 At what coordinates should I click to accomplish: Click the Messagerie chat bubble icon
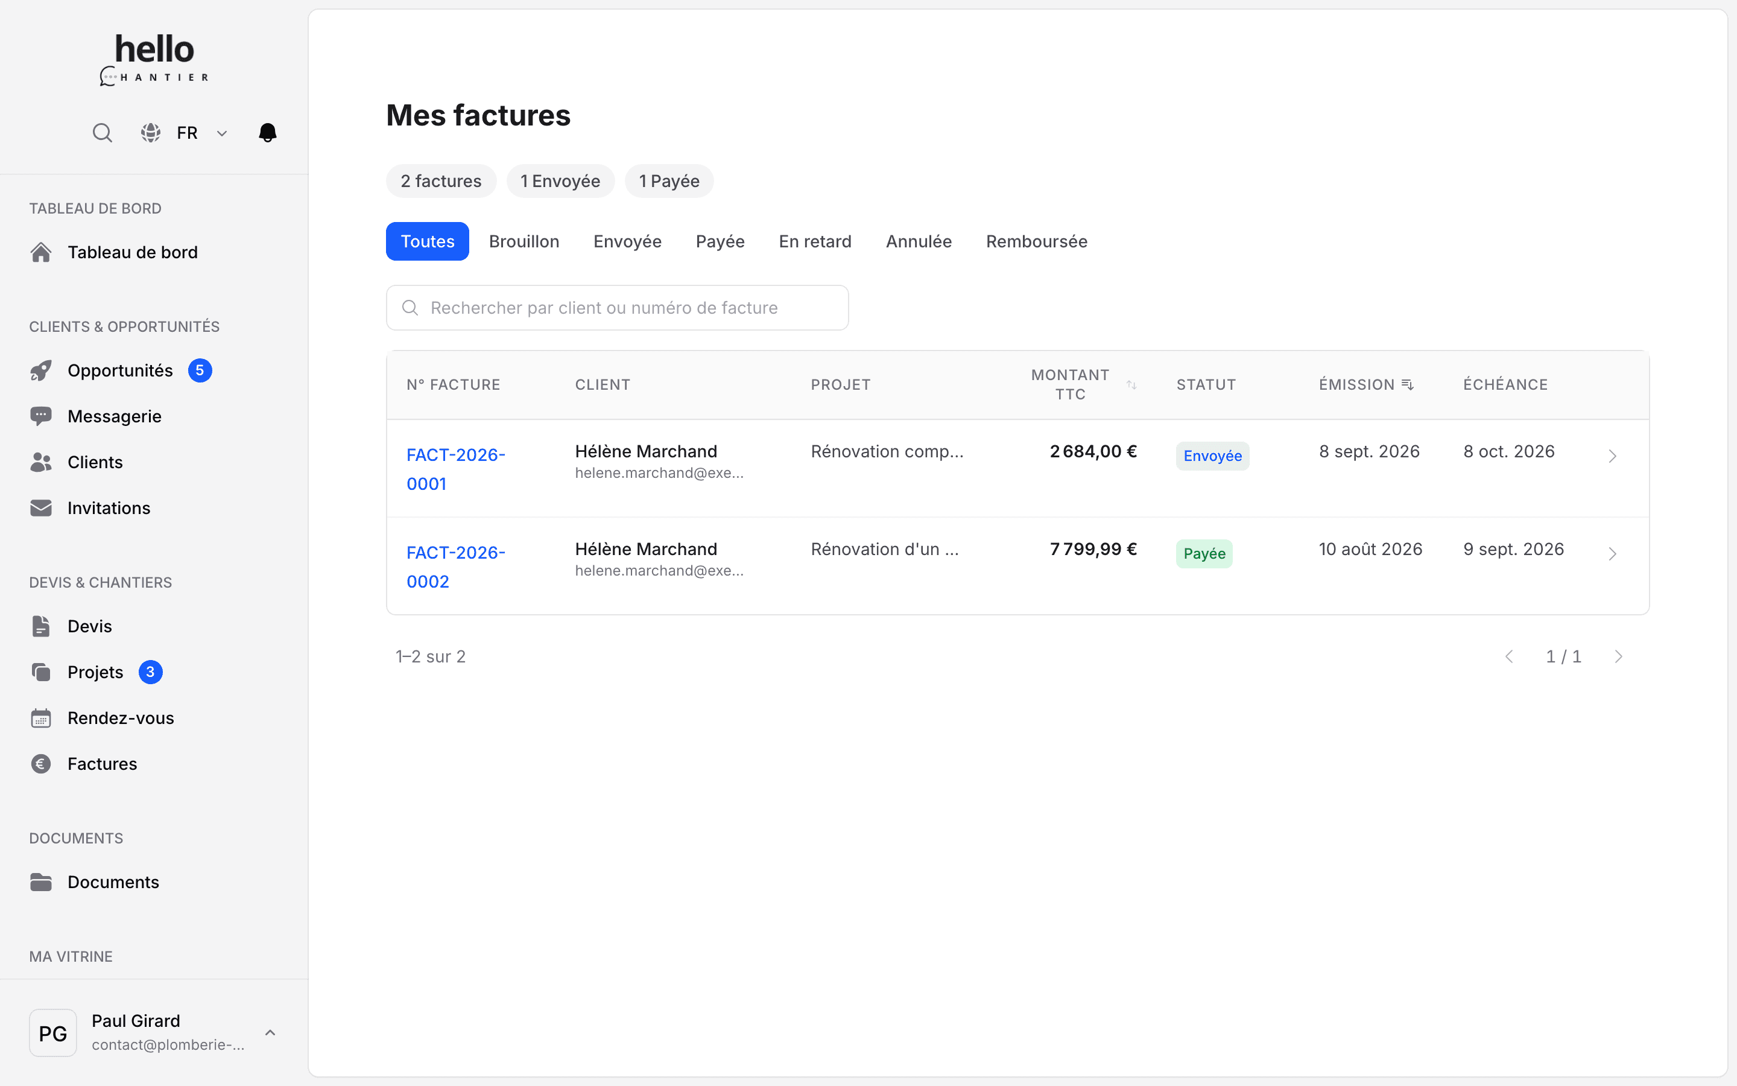(x=41, y=416)
